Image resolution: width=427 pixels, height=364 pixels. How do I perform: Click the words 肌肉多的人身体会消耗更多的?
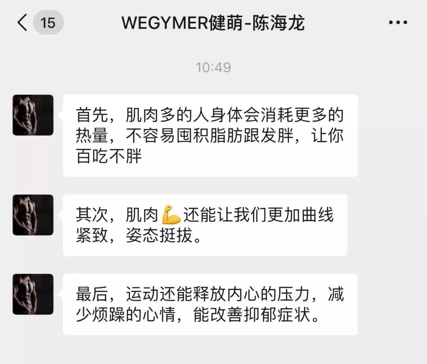235,115
